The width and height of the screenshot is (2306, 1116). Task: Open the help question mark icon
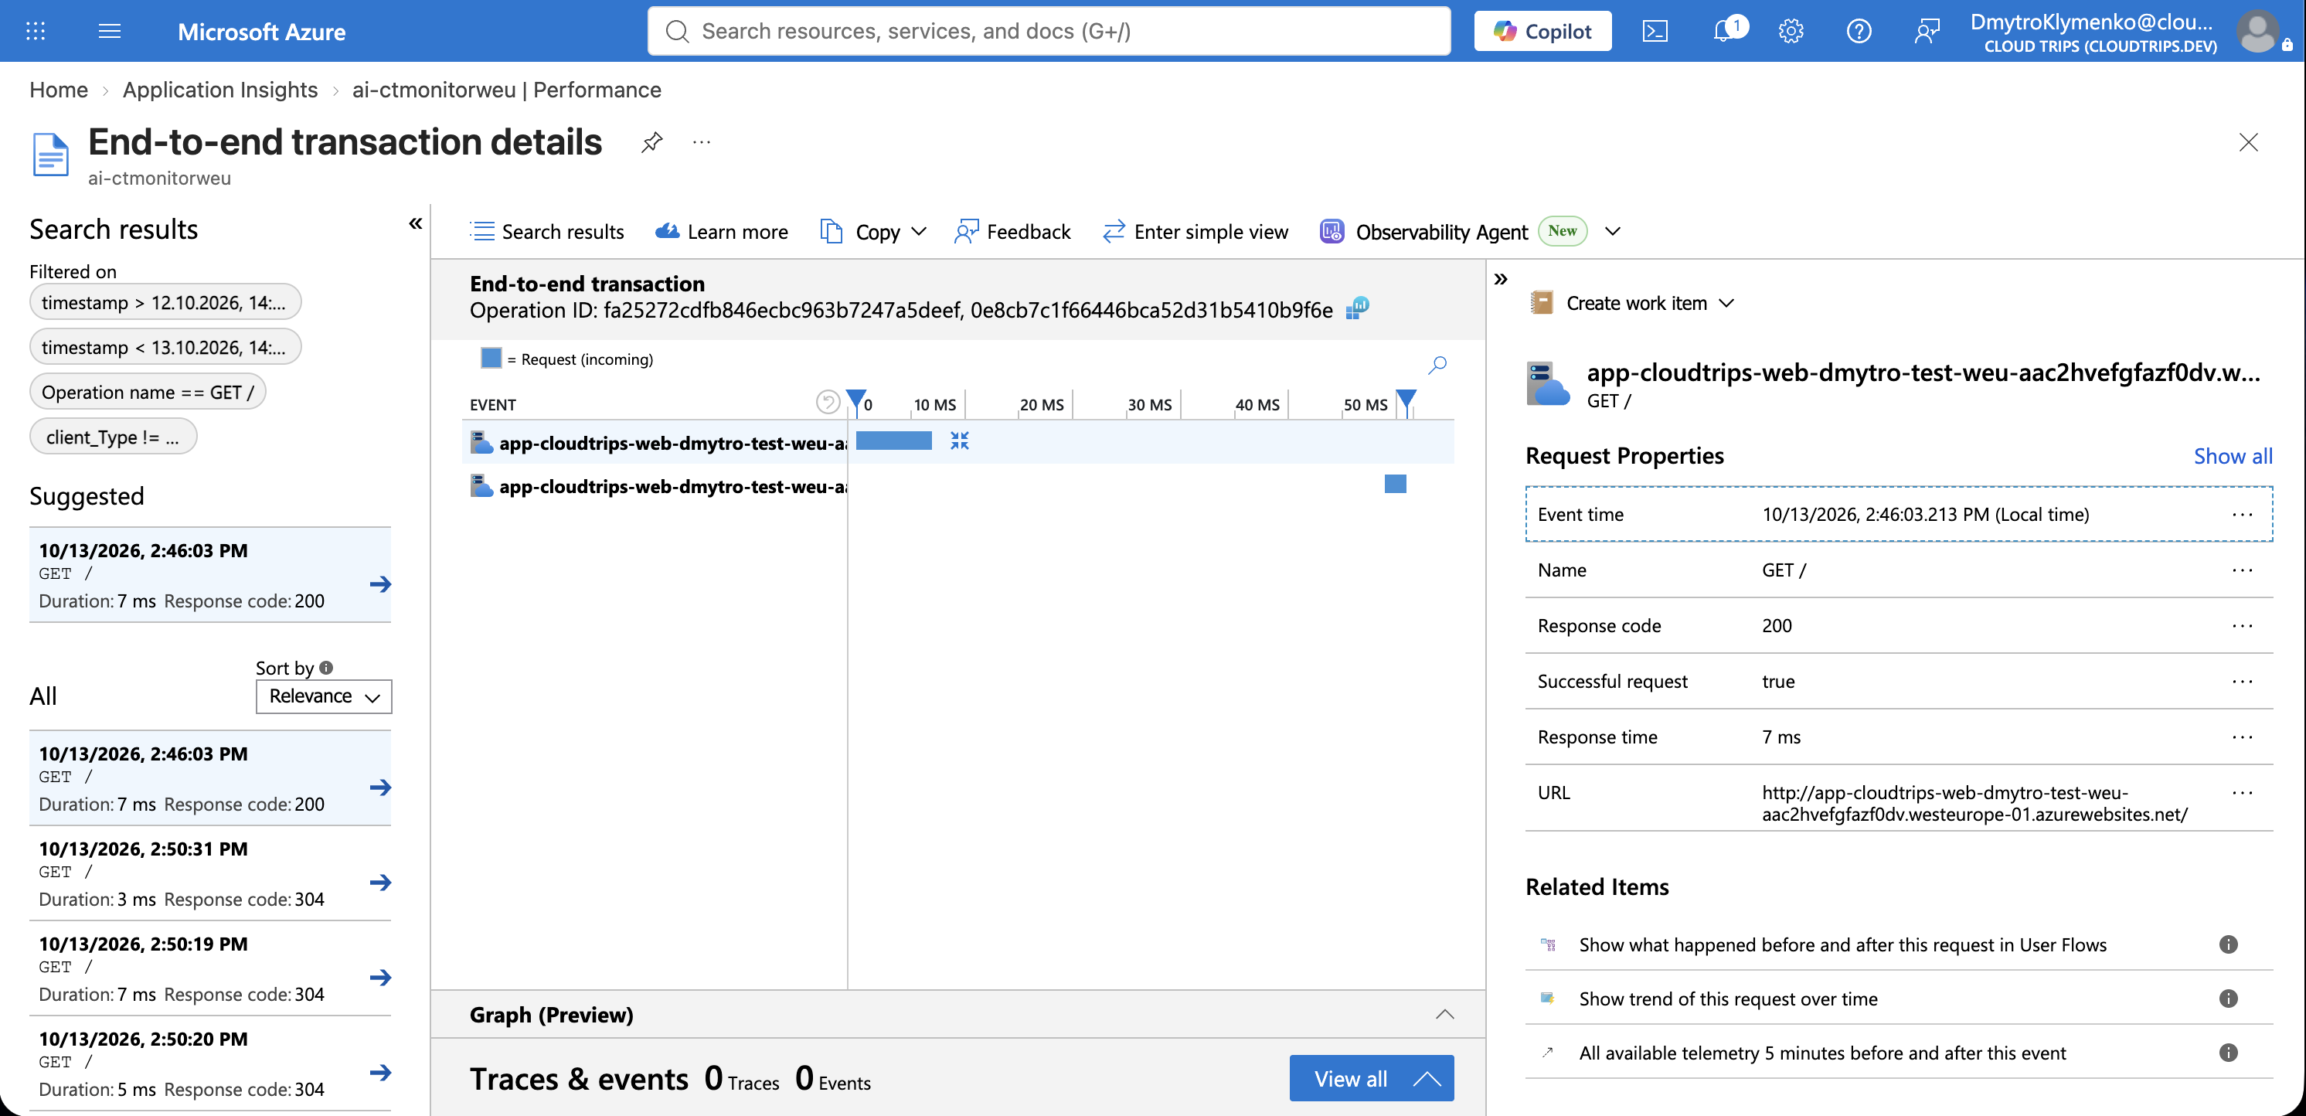1859,32
